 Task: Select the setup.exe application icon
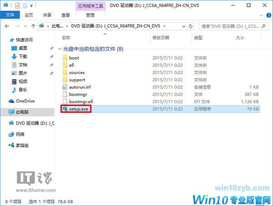pos(65,109)
